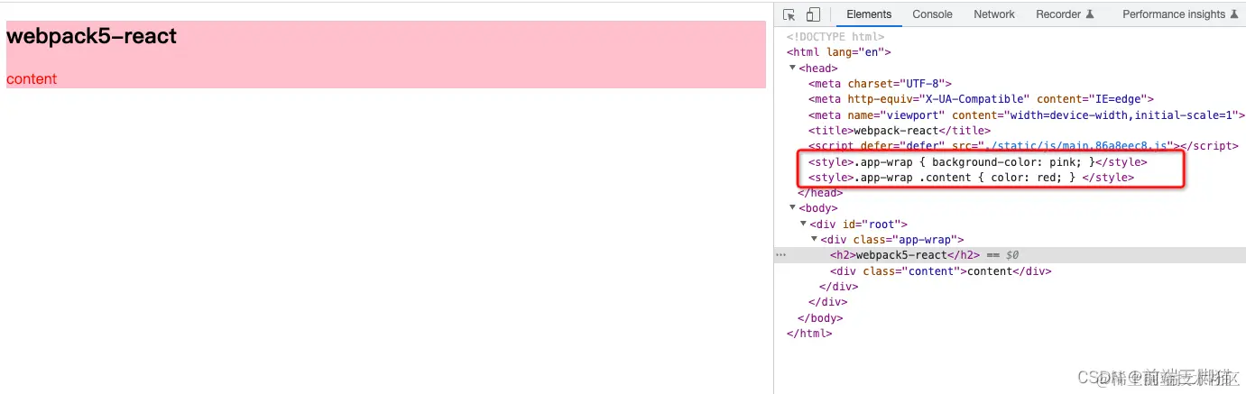Switch to the Network tab
The image size is (1246, 394).
994,14
